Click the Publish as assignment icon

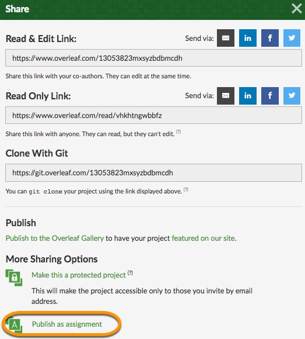14,324
